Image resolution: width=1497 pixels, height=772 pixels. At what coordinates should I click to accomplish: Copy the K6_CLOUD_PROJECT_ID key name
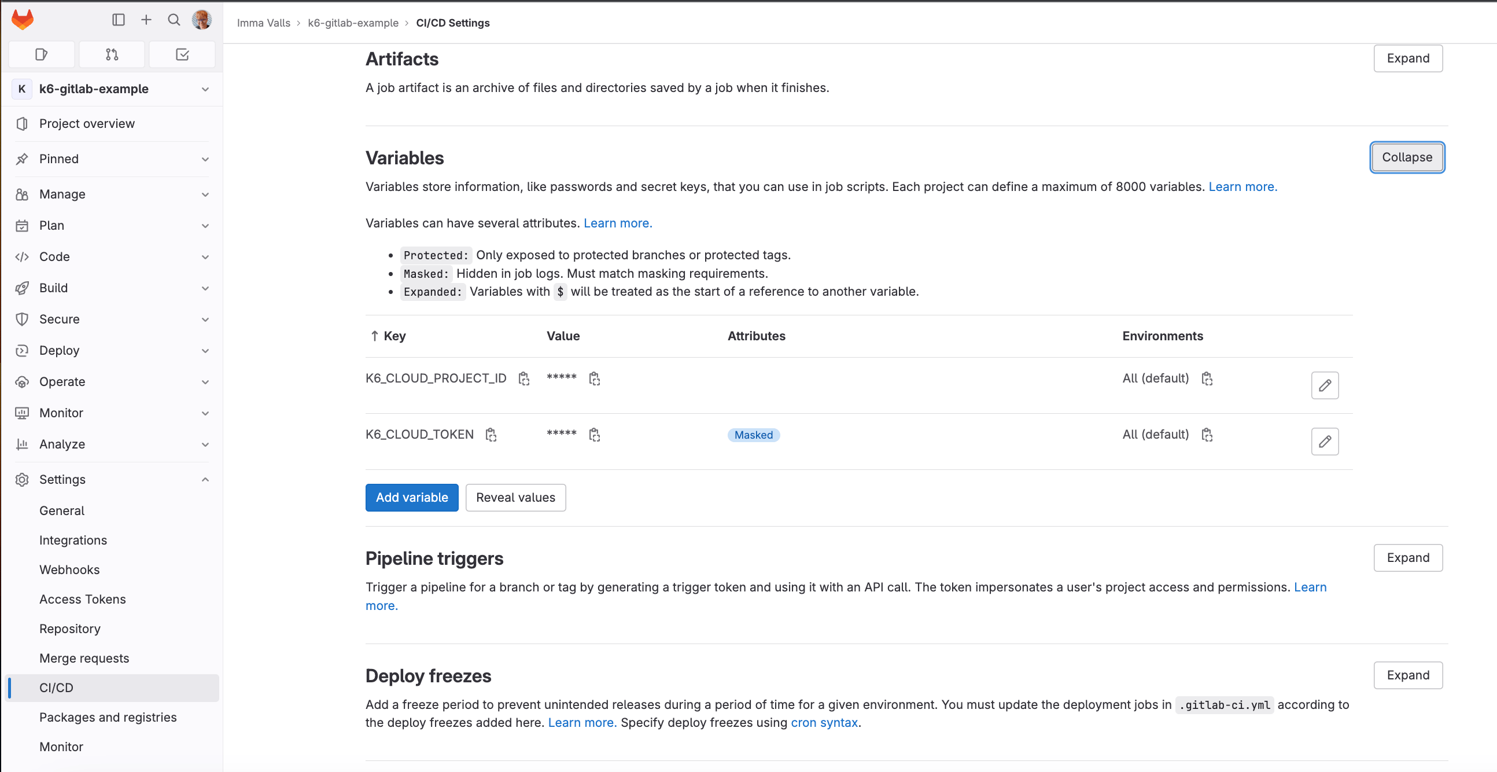pyautogui.click(x=523, y=378)
